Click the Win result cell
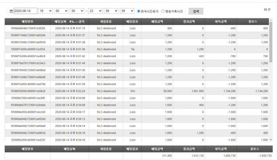This screenshot has width=277, height=160. (x=133, y=91)
